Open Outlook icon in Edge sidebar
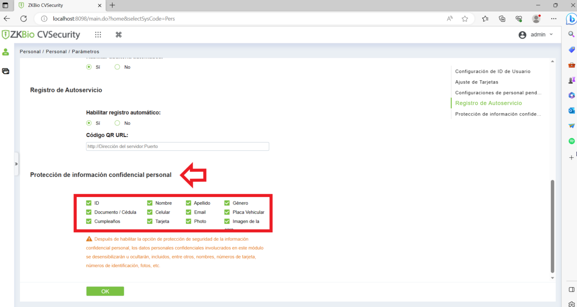 point(571,110)
